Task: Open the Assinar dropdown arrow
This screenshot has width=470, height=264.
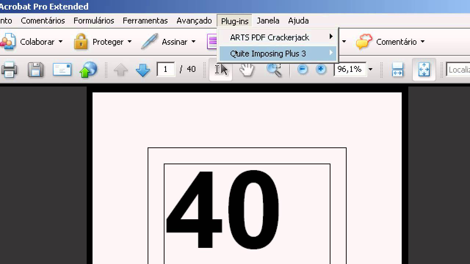Action: (193, 42)
